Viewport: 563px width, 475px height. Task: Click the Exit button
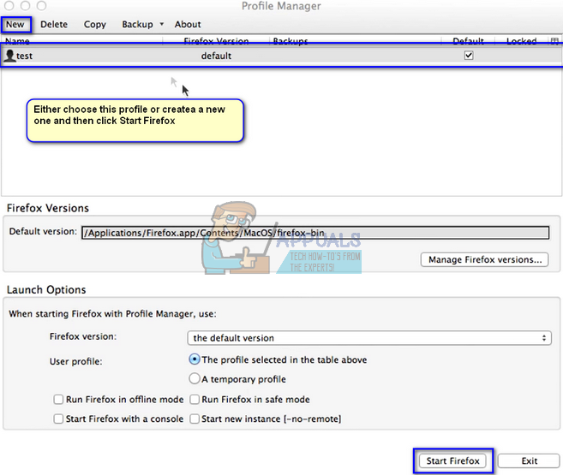(529, 460)
